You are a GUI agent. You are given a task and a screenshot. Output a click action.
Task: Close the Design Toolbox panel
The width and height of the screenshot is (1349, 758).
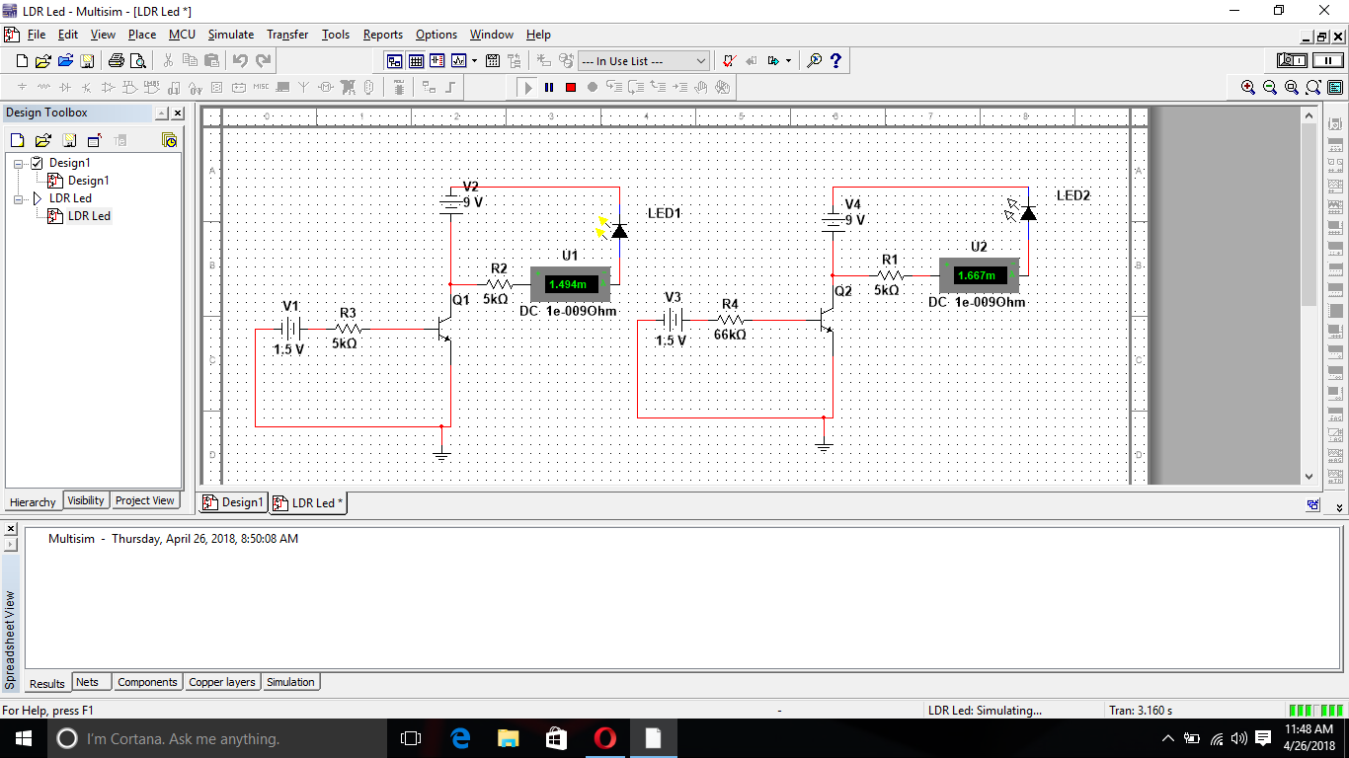click(177, 114)
